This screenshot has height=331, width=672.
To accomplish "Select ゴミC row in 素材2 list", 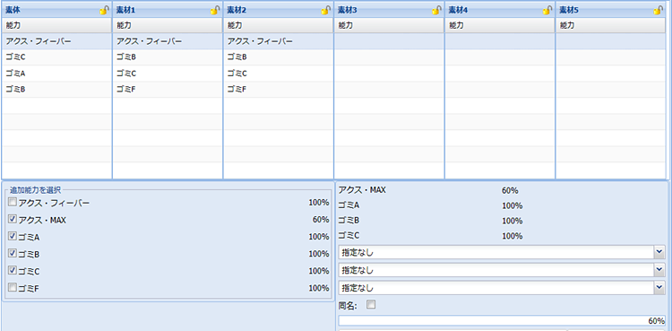I will (x=278, y=74).
